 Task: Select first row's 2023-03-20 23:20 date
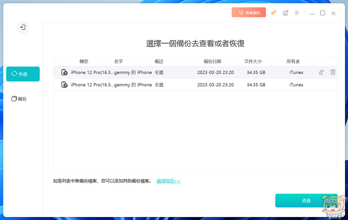(x=215, y=73)
